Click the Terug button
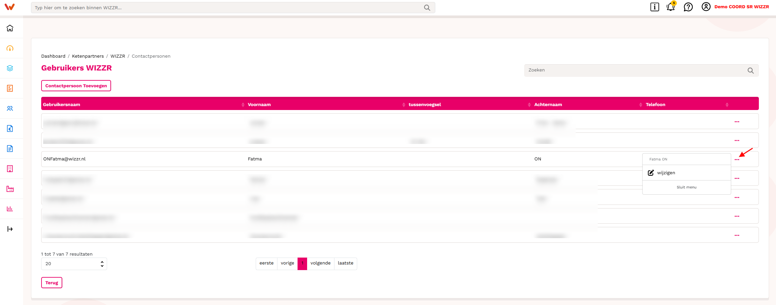776x305 pixels. click(x=52, y=283)
